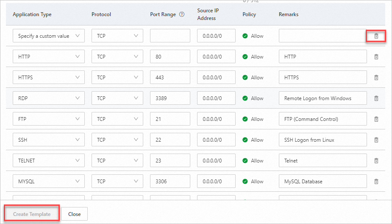
Task: Click trash icon for MYSQL rule
Action: pyautogui.click(x=376, y=182)
